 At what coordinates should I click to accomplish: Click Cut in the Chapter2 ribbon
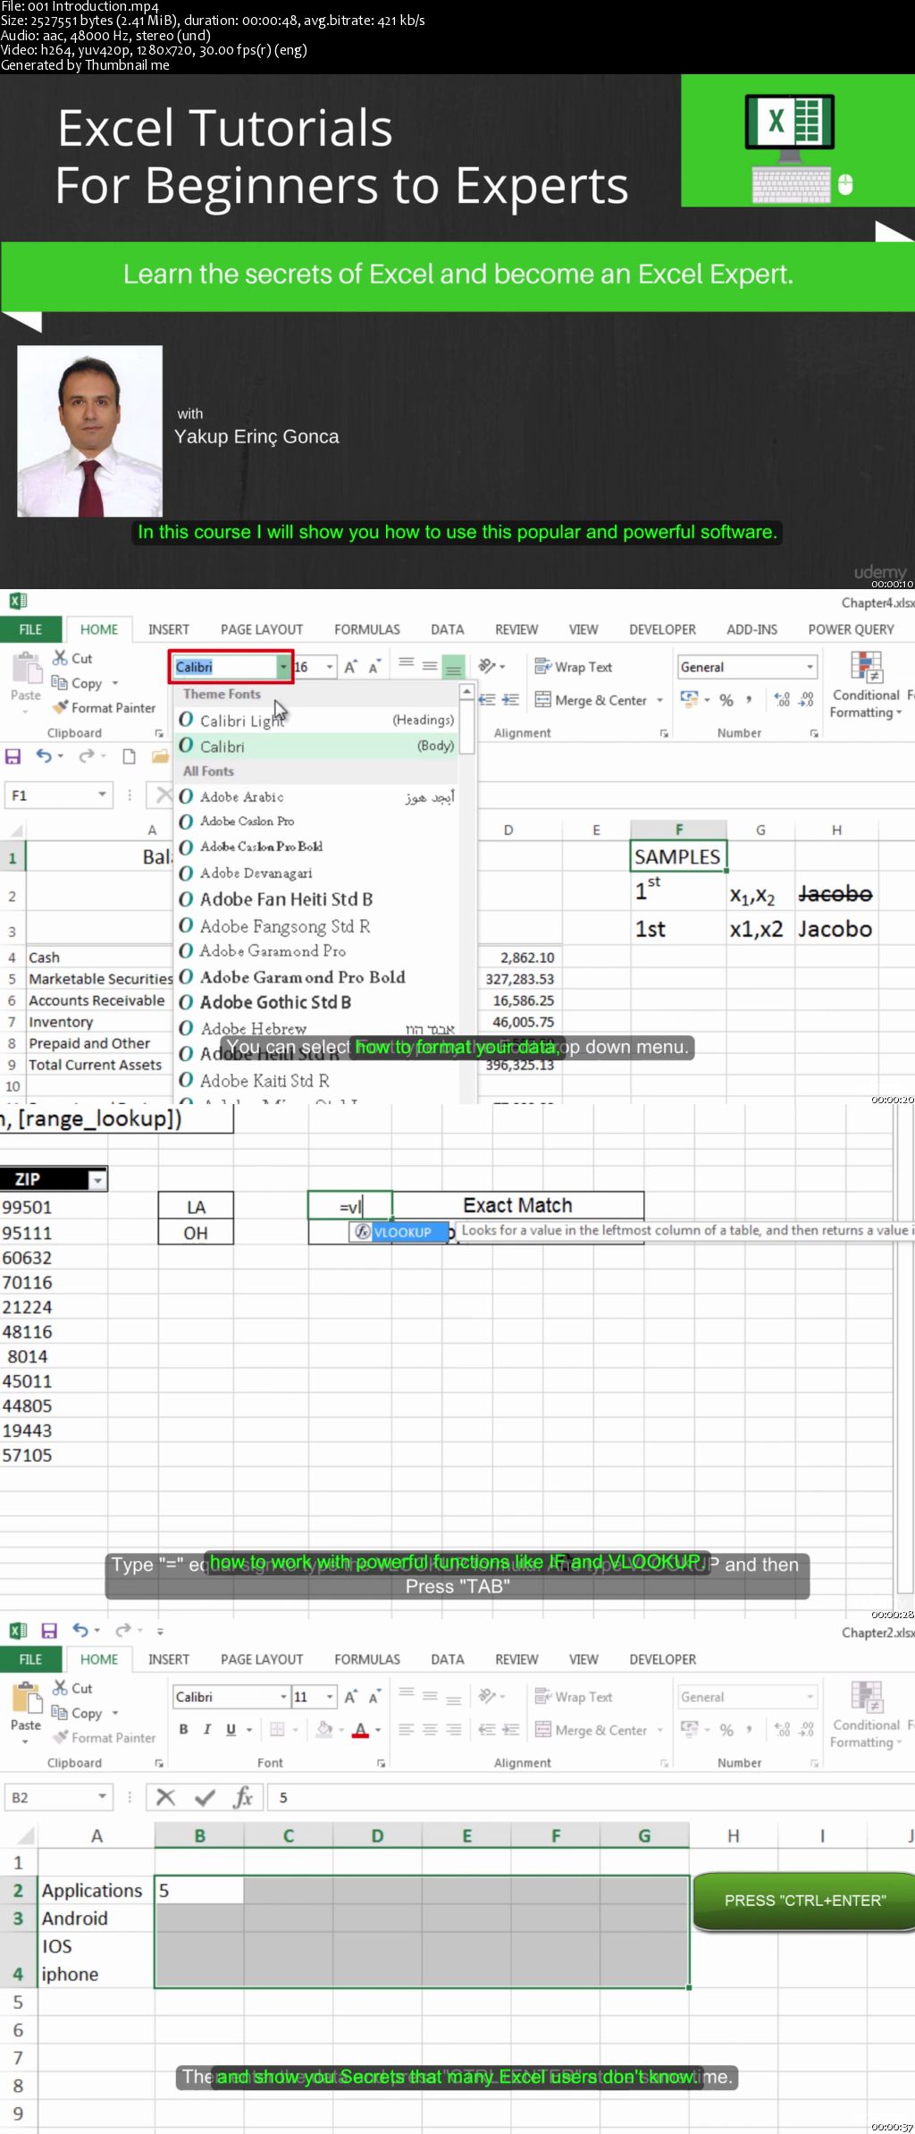point(72,1688)
